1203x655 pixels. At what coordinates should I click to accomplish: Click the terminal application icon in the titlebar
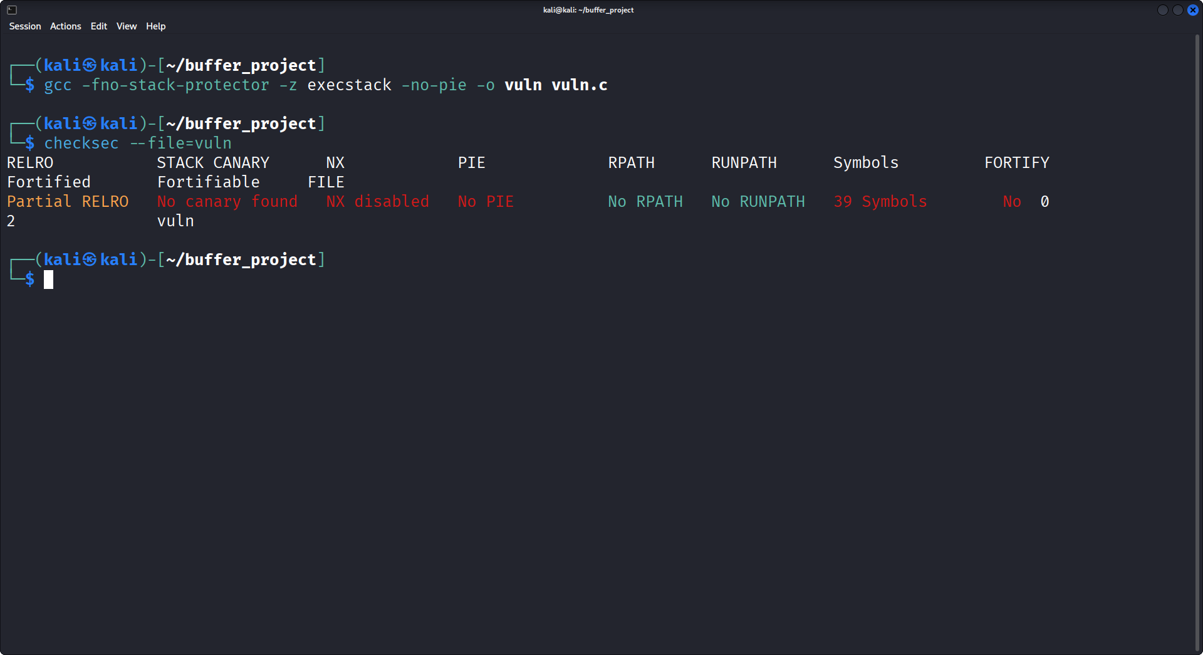11,9
